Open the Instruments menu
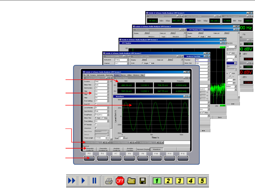 click(101, 75)
